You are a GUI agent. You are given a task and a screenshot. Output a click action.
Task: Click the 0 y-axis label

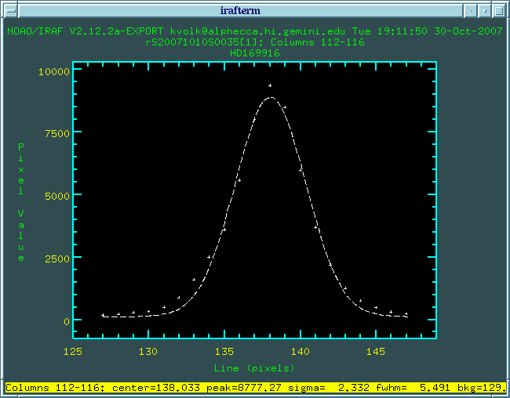pos(67,321)
